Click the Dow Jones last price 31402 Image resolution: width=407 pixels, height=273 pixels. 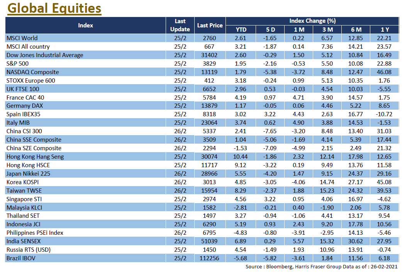(209, 55)
